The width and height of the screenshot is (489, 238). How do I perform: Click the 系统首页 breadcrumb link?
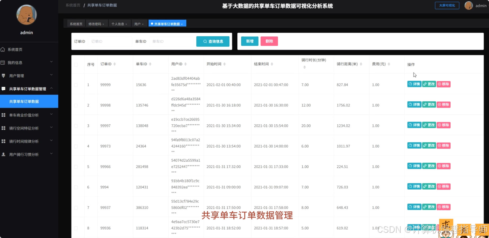click(73, 5)
